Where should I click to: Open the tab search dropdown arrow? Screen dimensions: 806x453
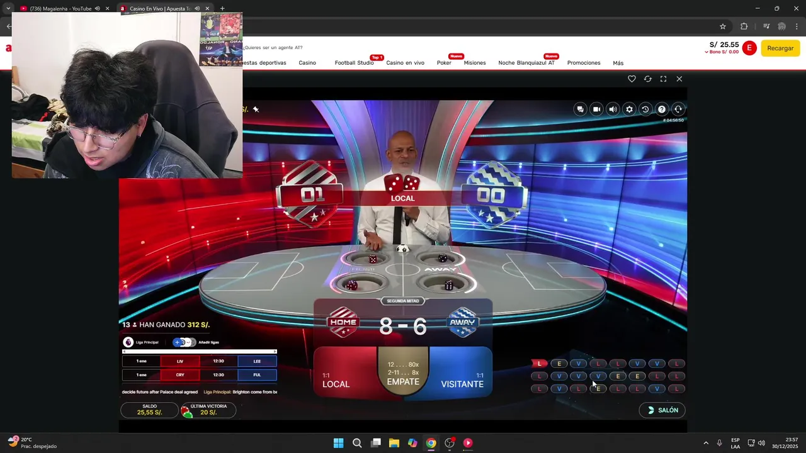pos(8,9)
